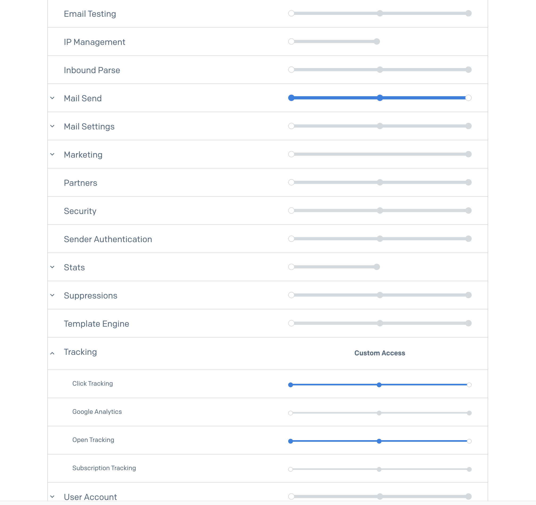This screenshot has width=536, height=505.
Task: Set Open Tracking to read access midpoint
Action: [379, 441]
